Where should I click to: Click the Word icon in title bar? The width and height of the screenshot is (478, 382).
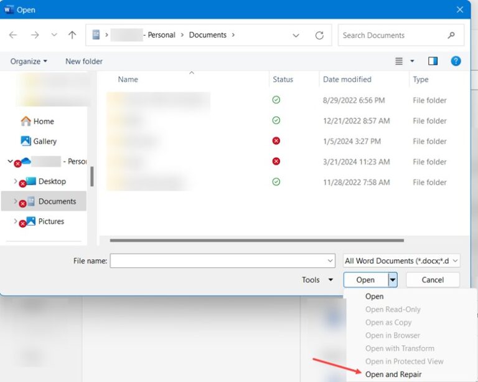[x=9, y=9]
